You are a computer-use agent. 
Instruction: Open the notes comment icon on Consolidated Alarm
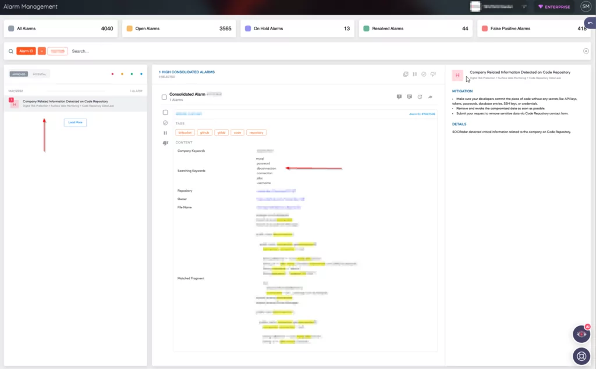click(x=409, y=97)
